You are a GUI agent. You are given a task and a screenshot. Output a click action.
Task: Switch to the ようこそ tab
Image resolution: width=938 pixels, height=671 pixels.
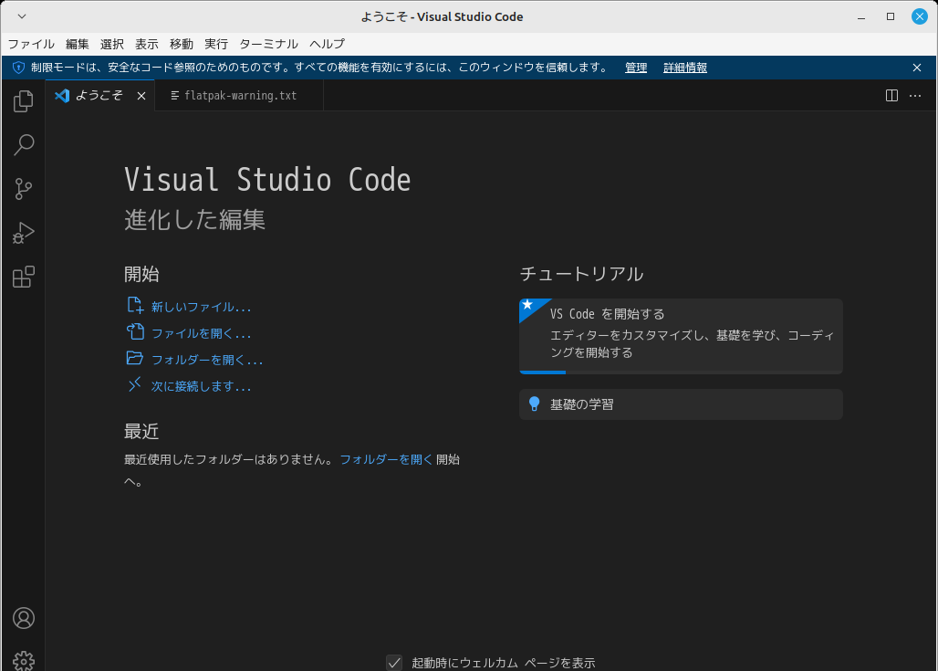99,96
